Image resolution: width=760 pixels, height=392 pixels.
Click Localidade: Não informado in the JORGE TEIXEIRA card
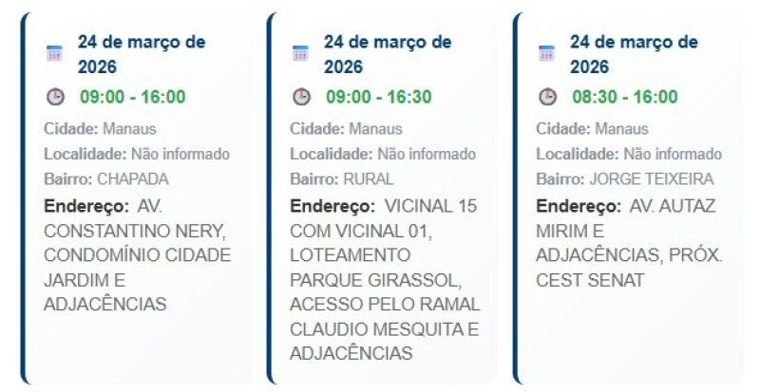(628, 154)
